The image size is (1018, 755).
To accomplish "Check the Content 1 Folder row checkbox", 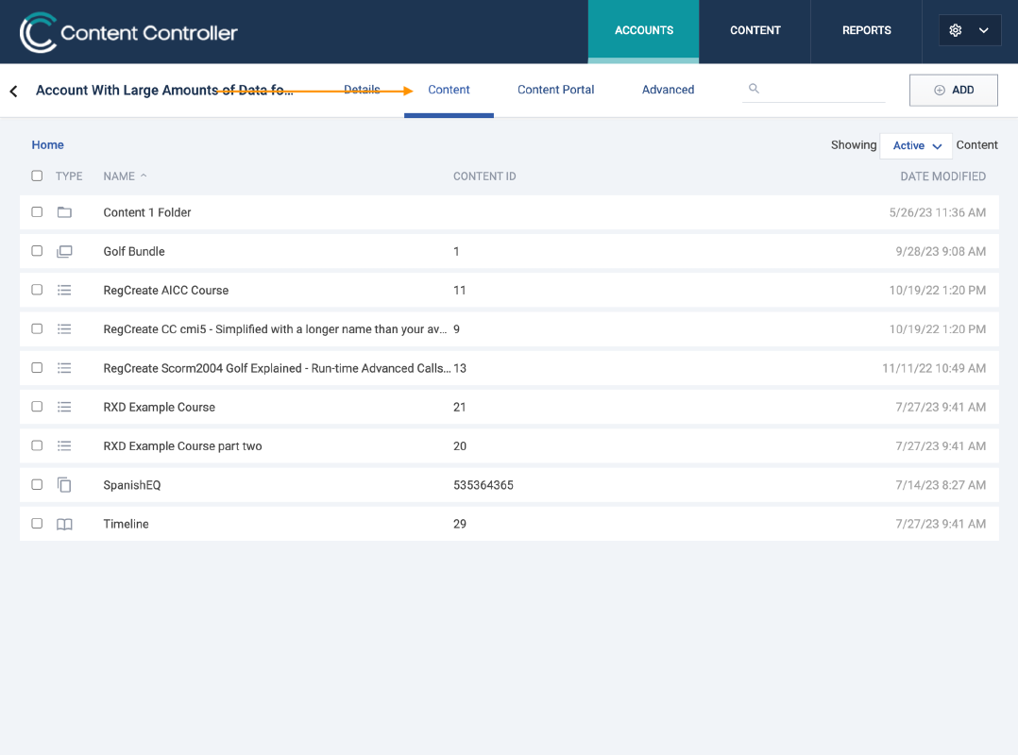I will click(x=37, y=212).
